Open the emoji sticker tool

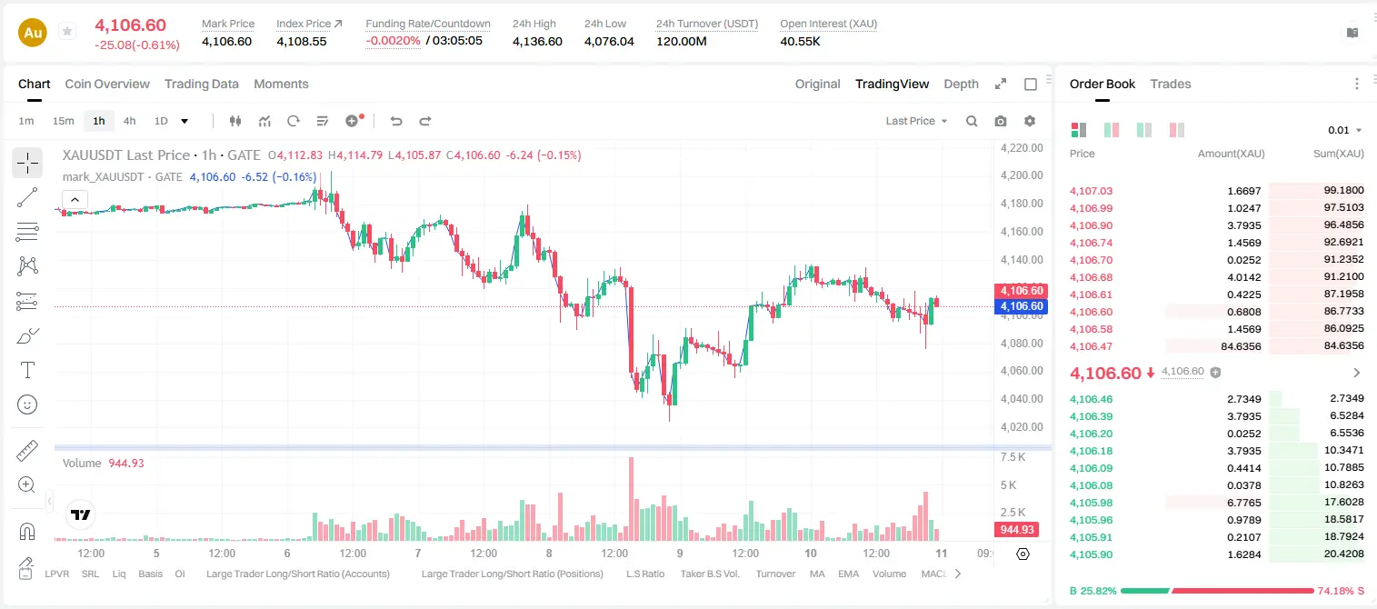[x=27, y=404]
